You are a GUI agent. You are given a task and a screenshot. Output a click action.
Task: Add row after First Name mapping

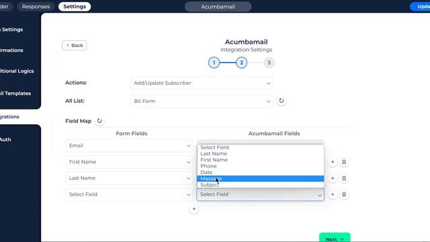(333, 162)
